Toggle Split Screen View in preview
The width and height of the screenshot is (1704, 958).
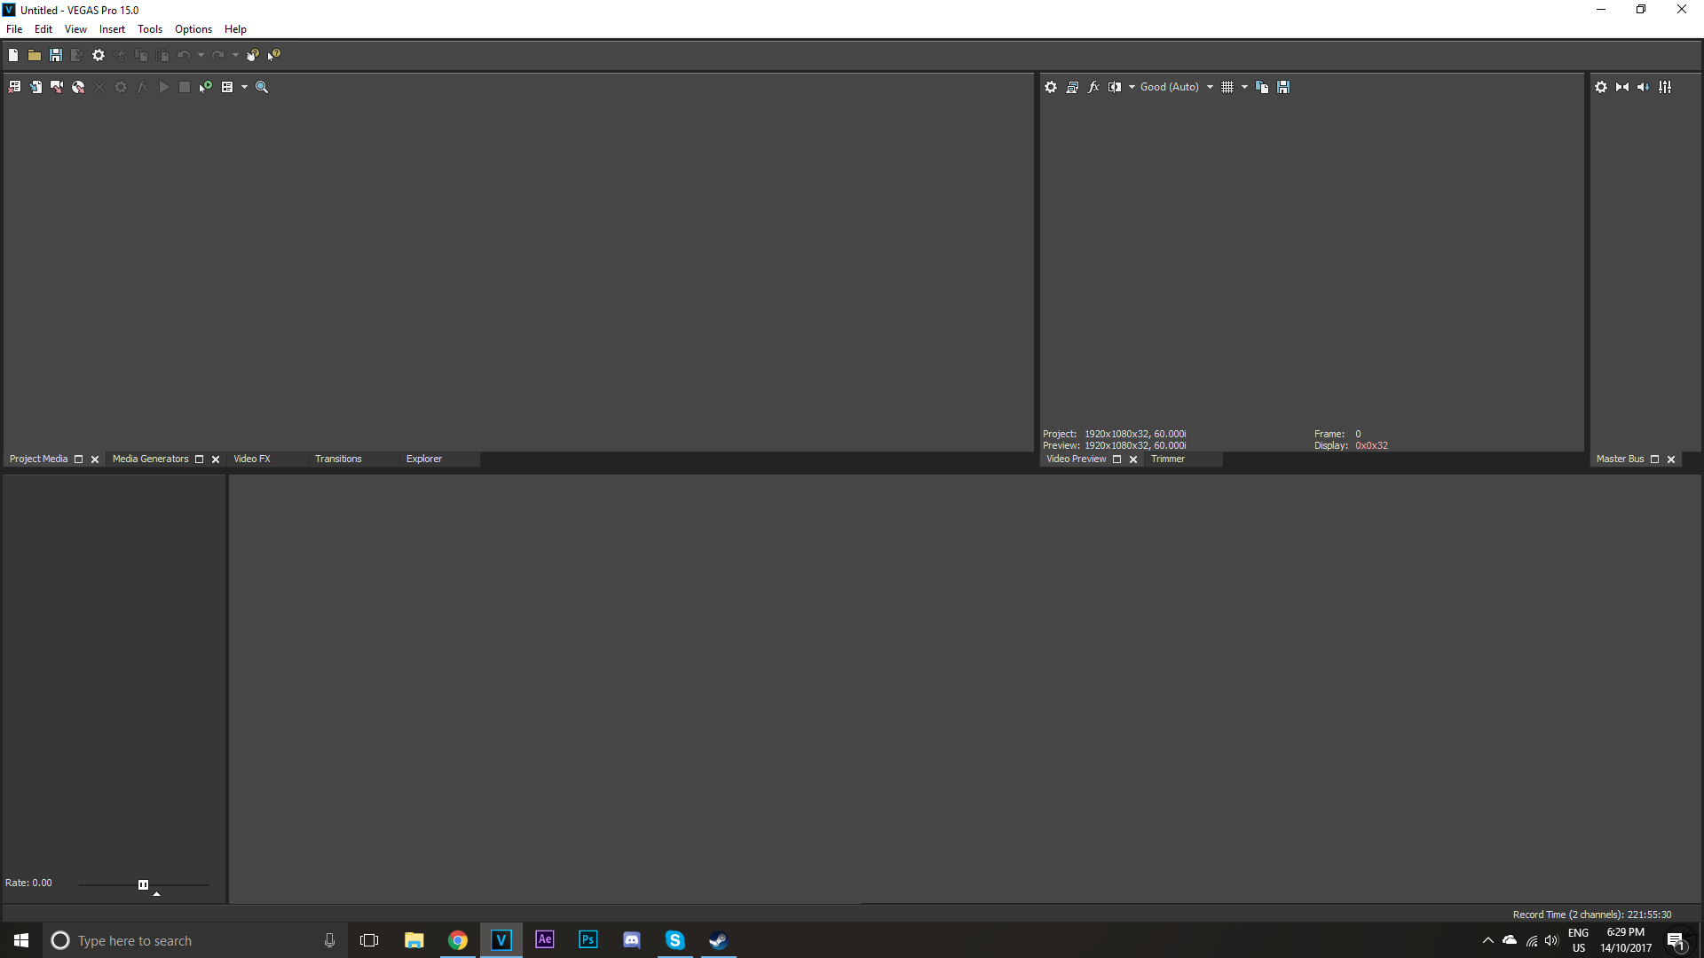(1115, 87)
